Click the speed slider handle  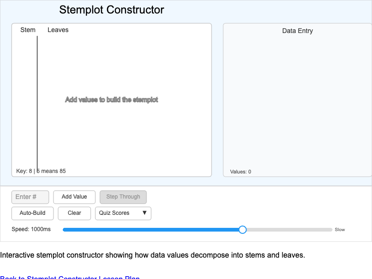(242, 229)
